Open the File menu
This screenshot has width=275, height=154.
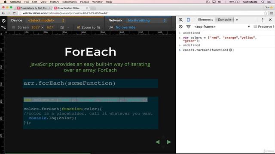click(x=27, y=2)
